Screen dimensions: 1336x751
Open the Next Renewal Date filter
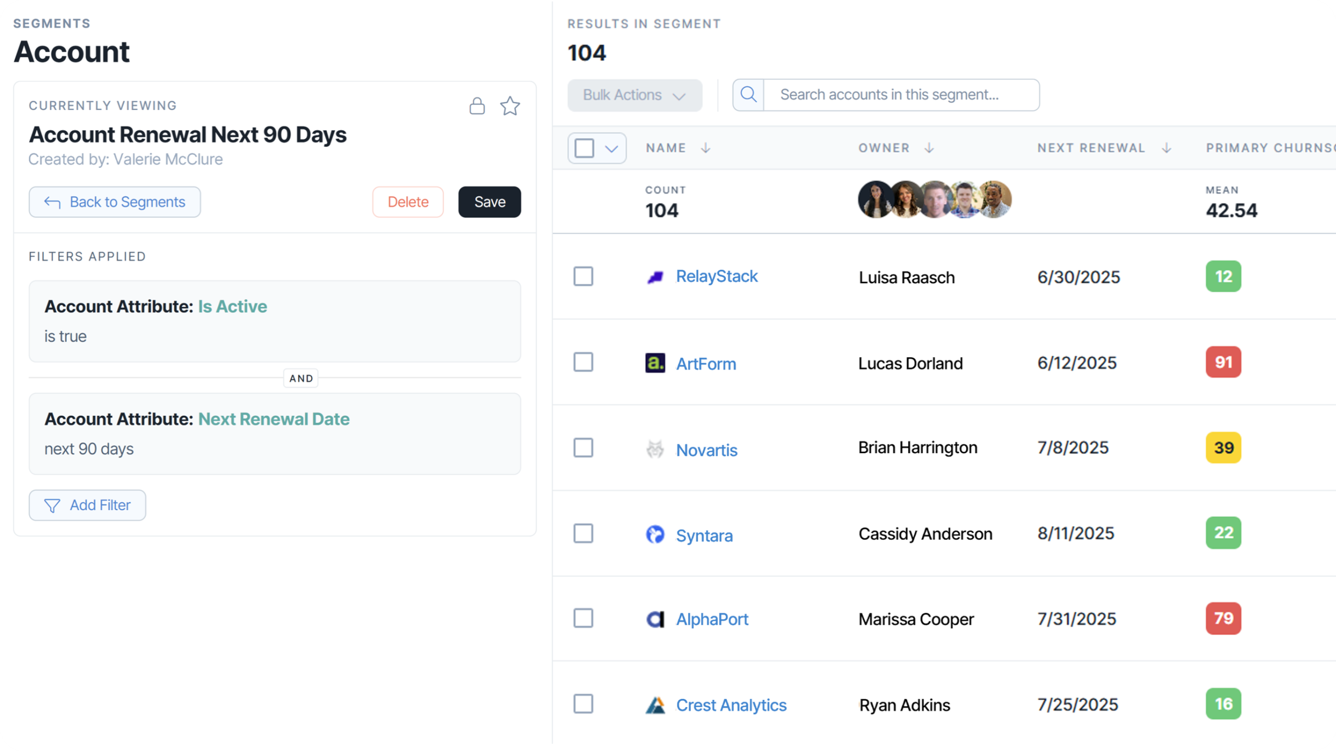pyautogui.click(x=273, y=418)
